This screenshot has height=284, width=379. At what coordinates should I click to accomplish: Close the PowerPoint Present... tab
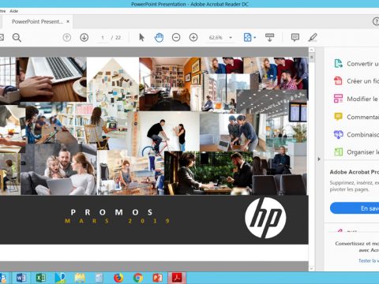pos(68,21)
